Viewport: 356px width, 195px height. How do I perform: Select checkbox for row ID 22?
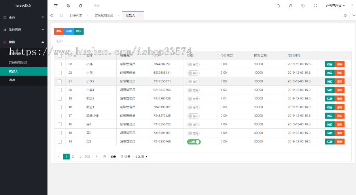pos(59,73)
